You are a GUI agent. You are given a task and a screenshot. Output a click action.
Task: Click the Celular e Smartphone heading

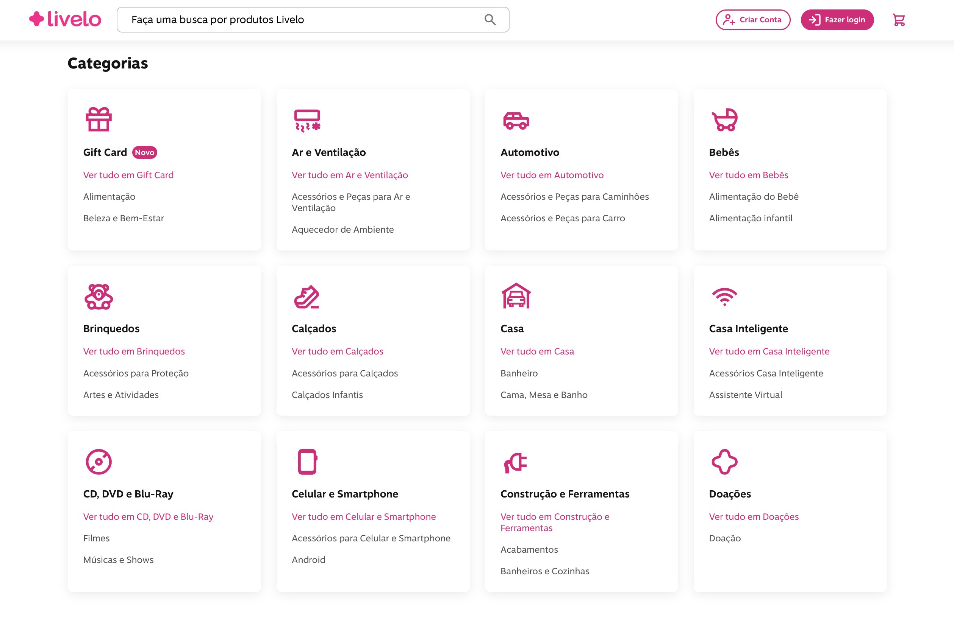coord(345,494)
